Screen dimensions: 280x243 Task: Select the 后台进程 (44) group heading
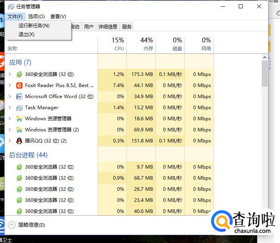(29, 155)
